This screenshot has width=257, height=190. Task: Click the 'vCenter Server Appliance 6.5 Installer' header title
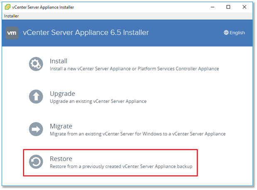click(x=86, y=32)
